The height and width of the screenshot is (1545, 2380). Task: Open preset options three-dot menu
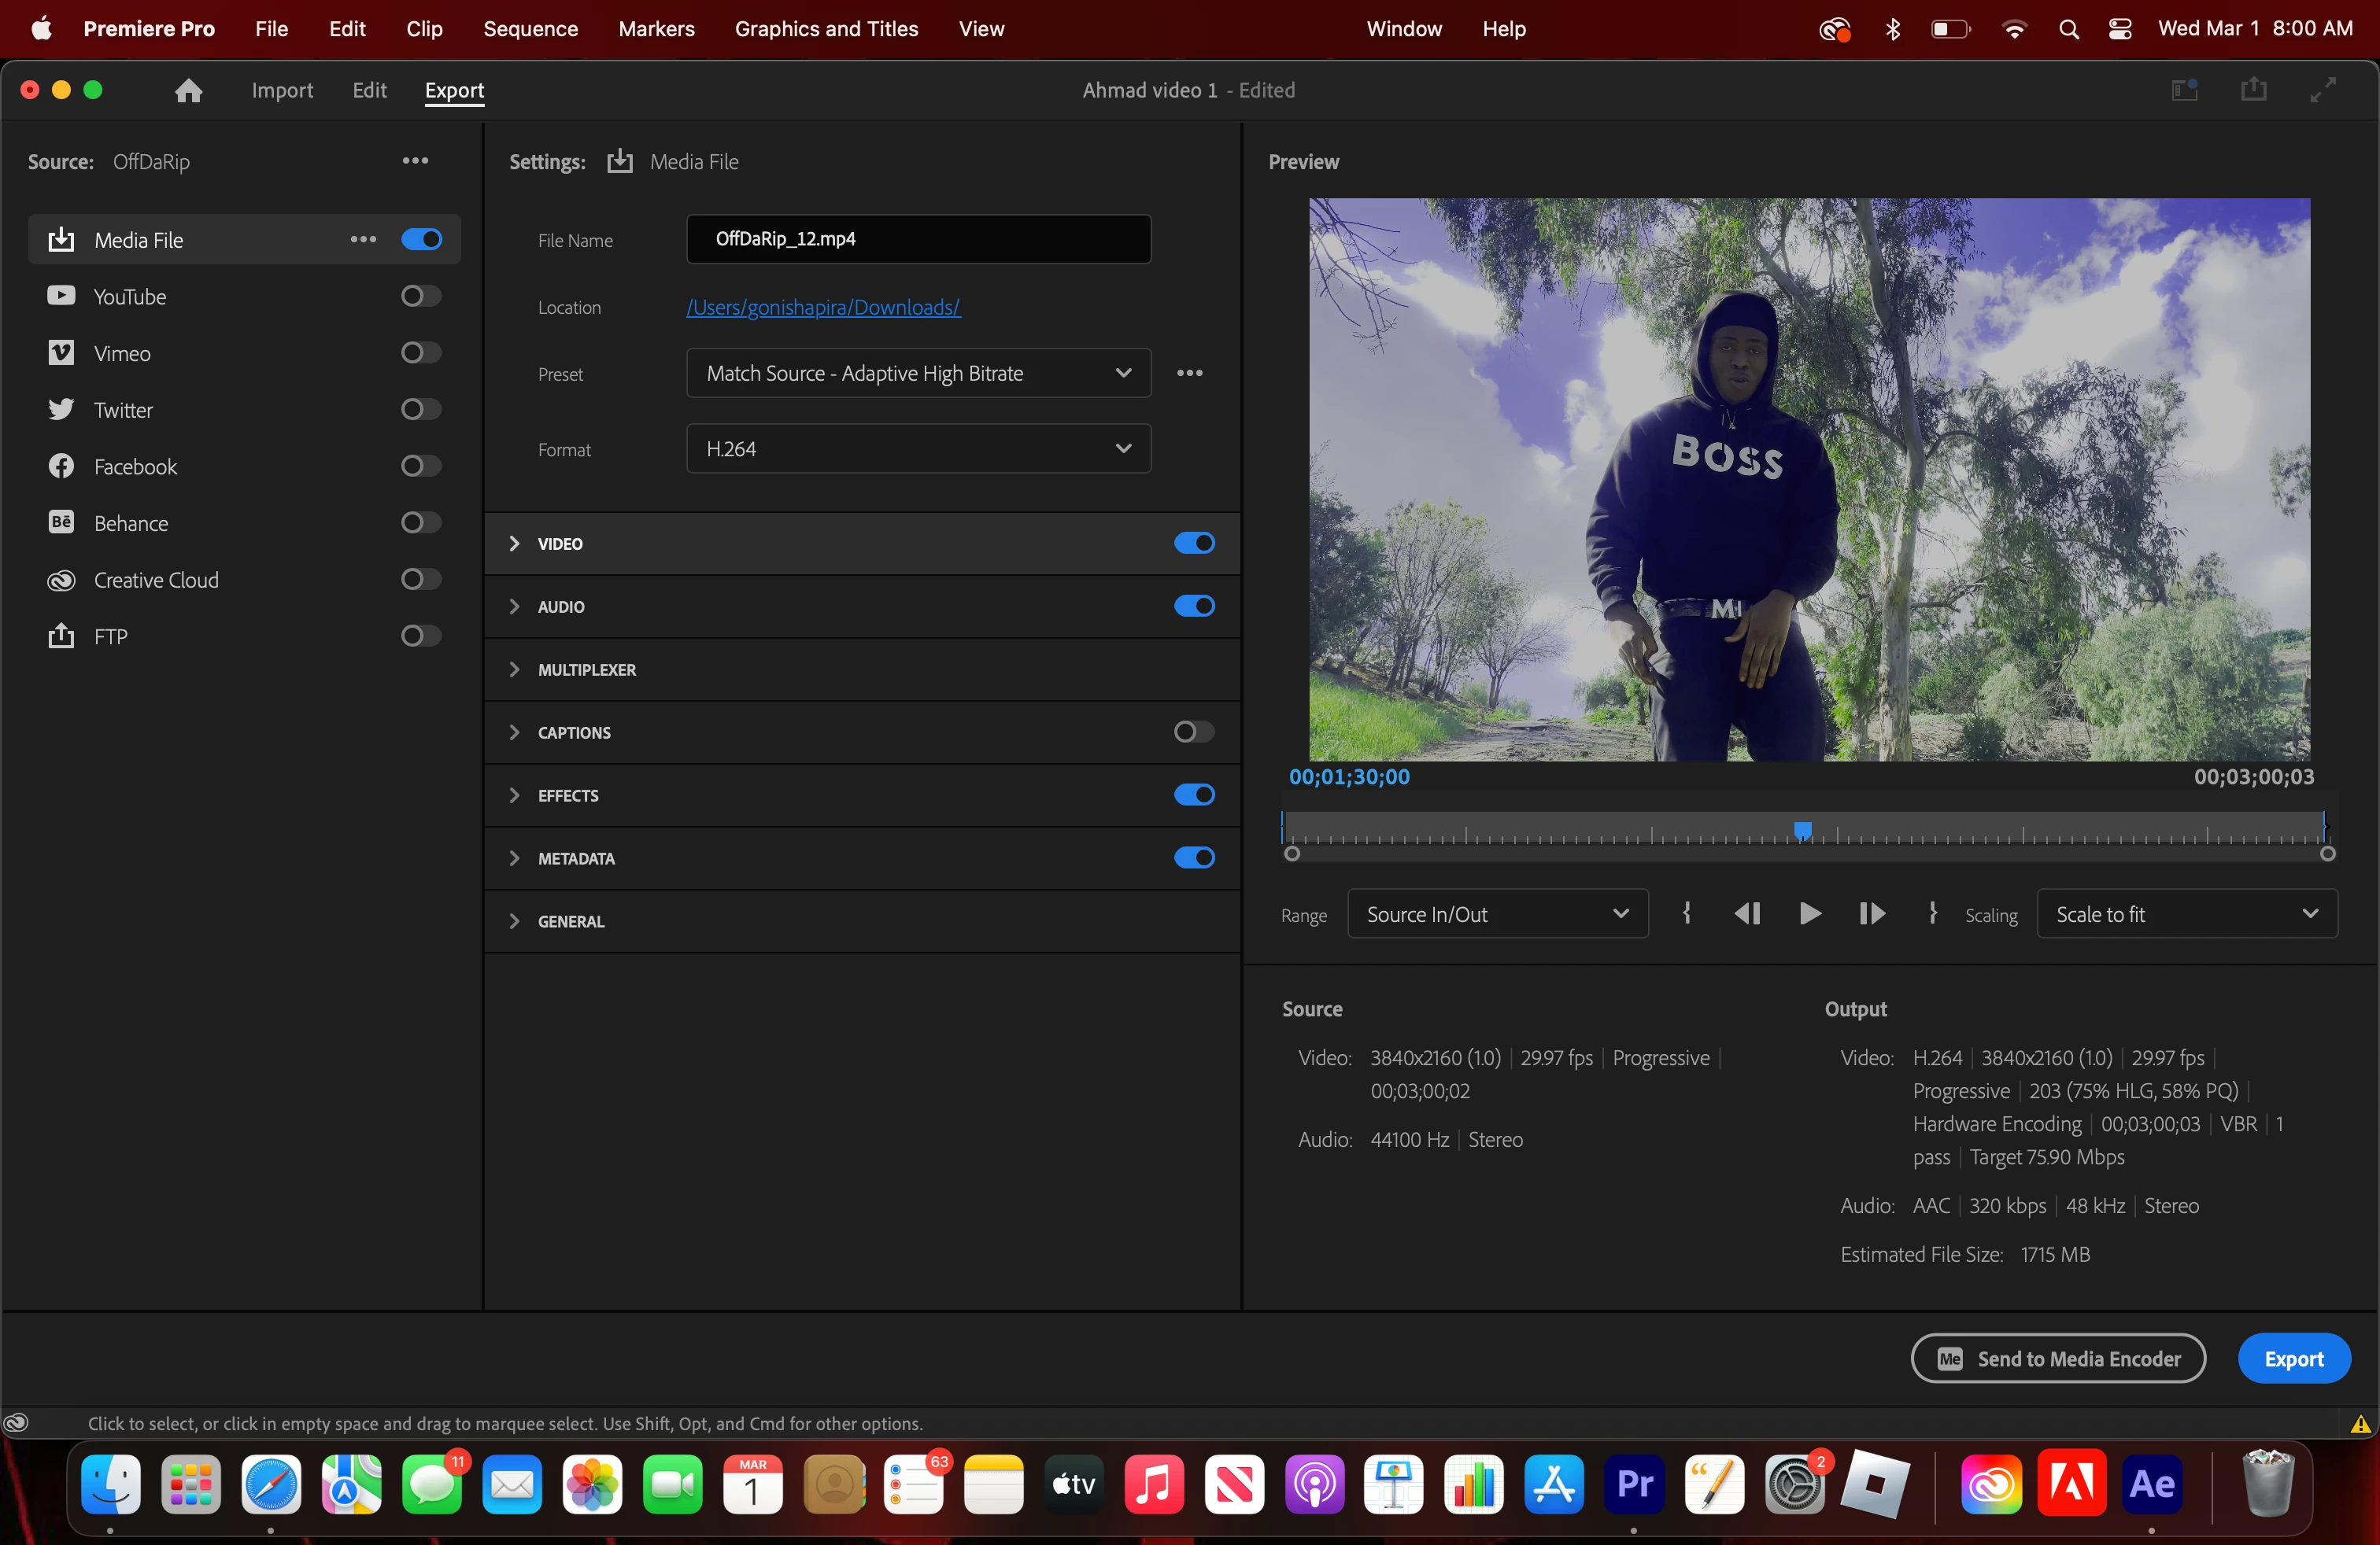click(1189, 373)
